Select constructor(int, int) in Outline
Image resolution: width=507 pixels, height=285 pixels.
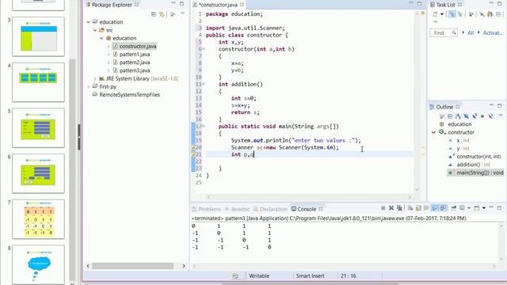478,157
